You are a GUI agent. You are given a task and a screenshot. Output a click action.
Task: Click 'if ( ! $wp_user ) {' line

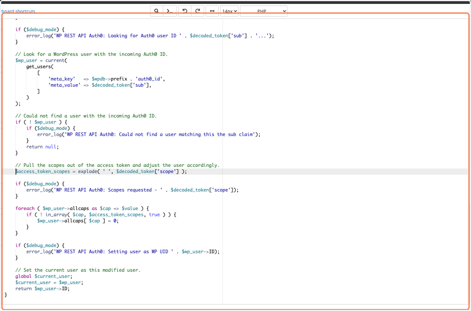tap(41, 122)
